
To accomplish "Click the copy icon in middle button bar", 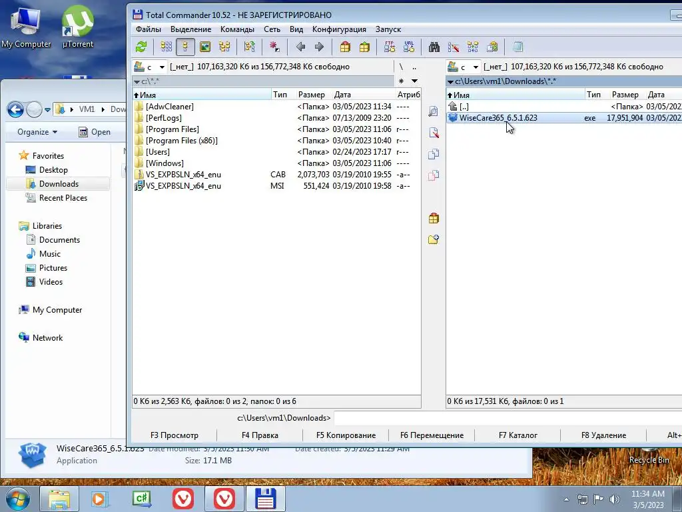I will point(434,154).
